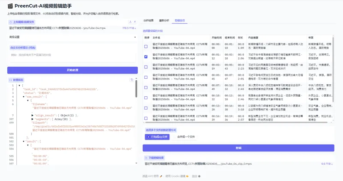The image size is (343, 181).
Task: Uncheck the selected segment starting at 00:01:12
Action: 146,56
